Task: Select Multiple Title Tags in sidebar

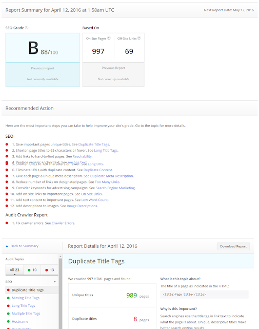Action: 26,314
